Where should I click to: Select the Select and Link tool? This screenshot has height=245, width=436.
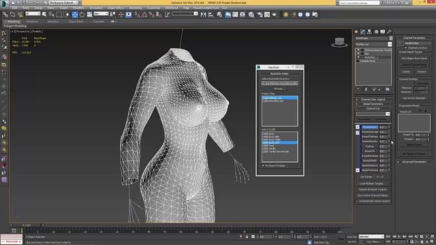click(x=5, y=14)
